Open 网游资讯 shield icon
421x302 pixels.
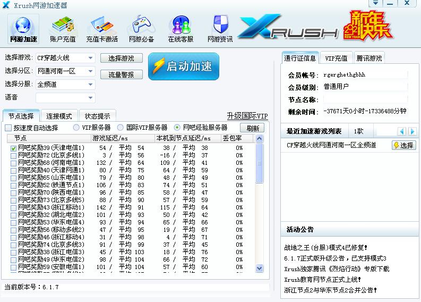point(220,29)
